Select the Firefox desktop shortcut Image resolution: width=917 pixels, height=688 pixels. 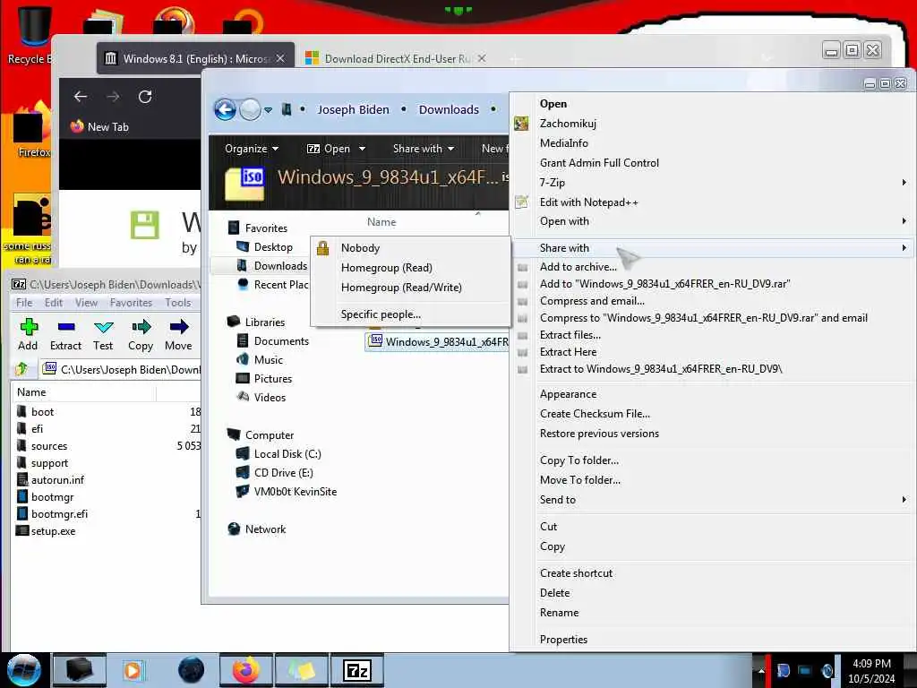32,132
